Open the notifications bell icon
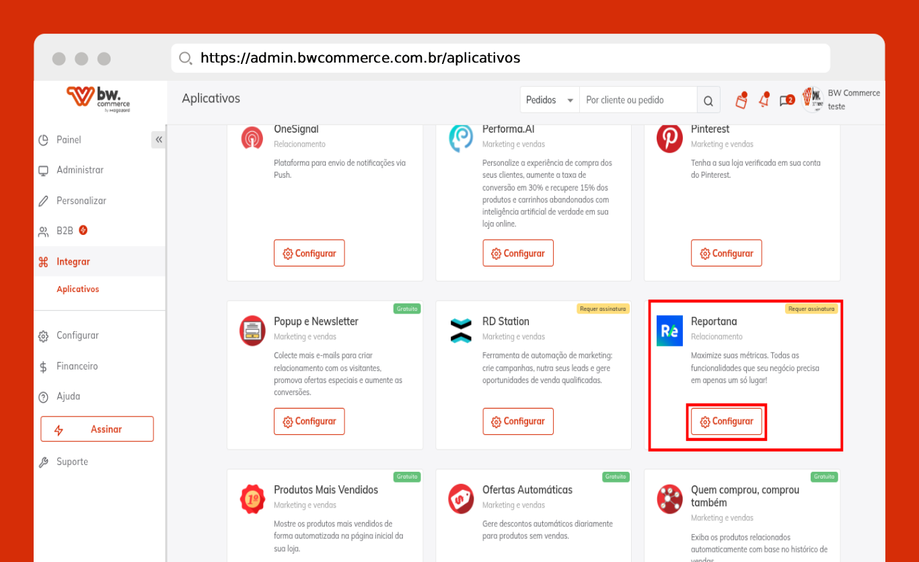The width and height of the screenshot is (919, 562). click(764, 100)
